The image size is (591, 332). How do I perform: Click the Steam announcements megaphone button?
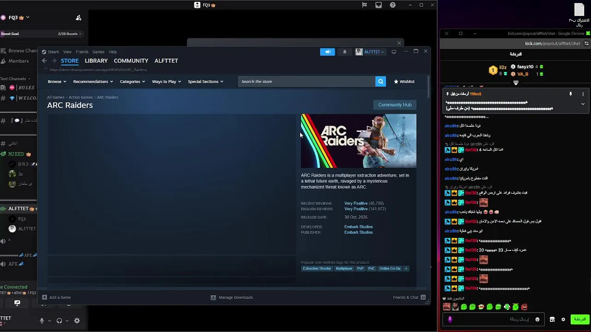click(x=327, y=52)
